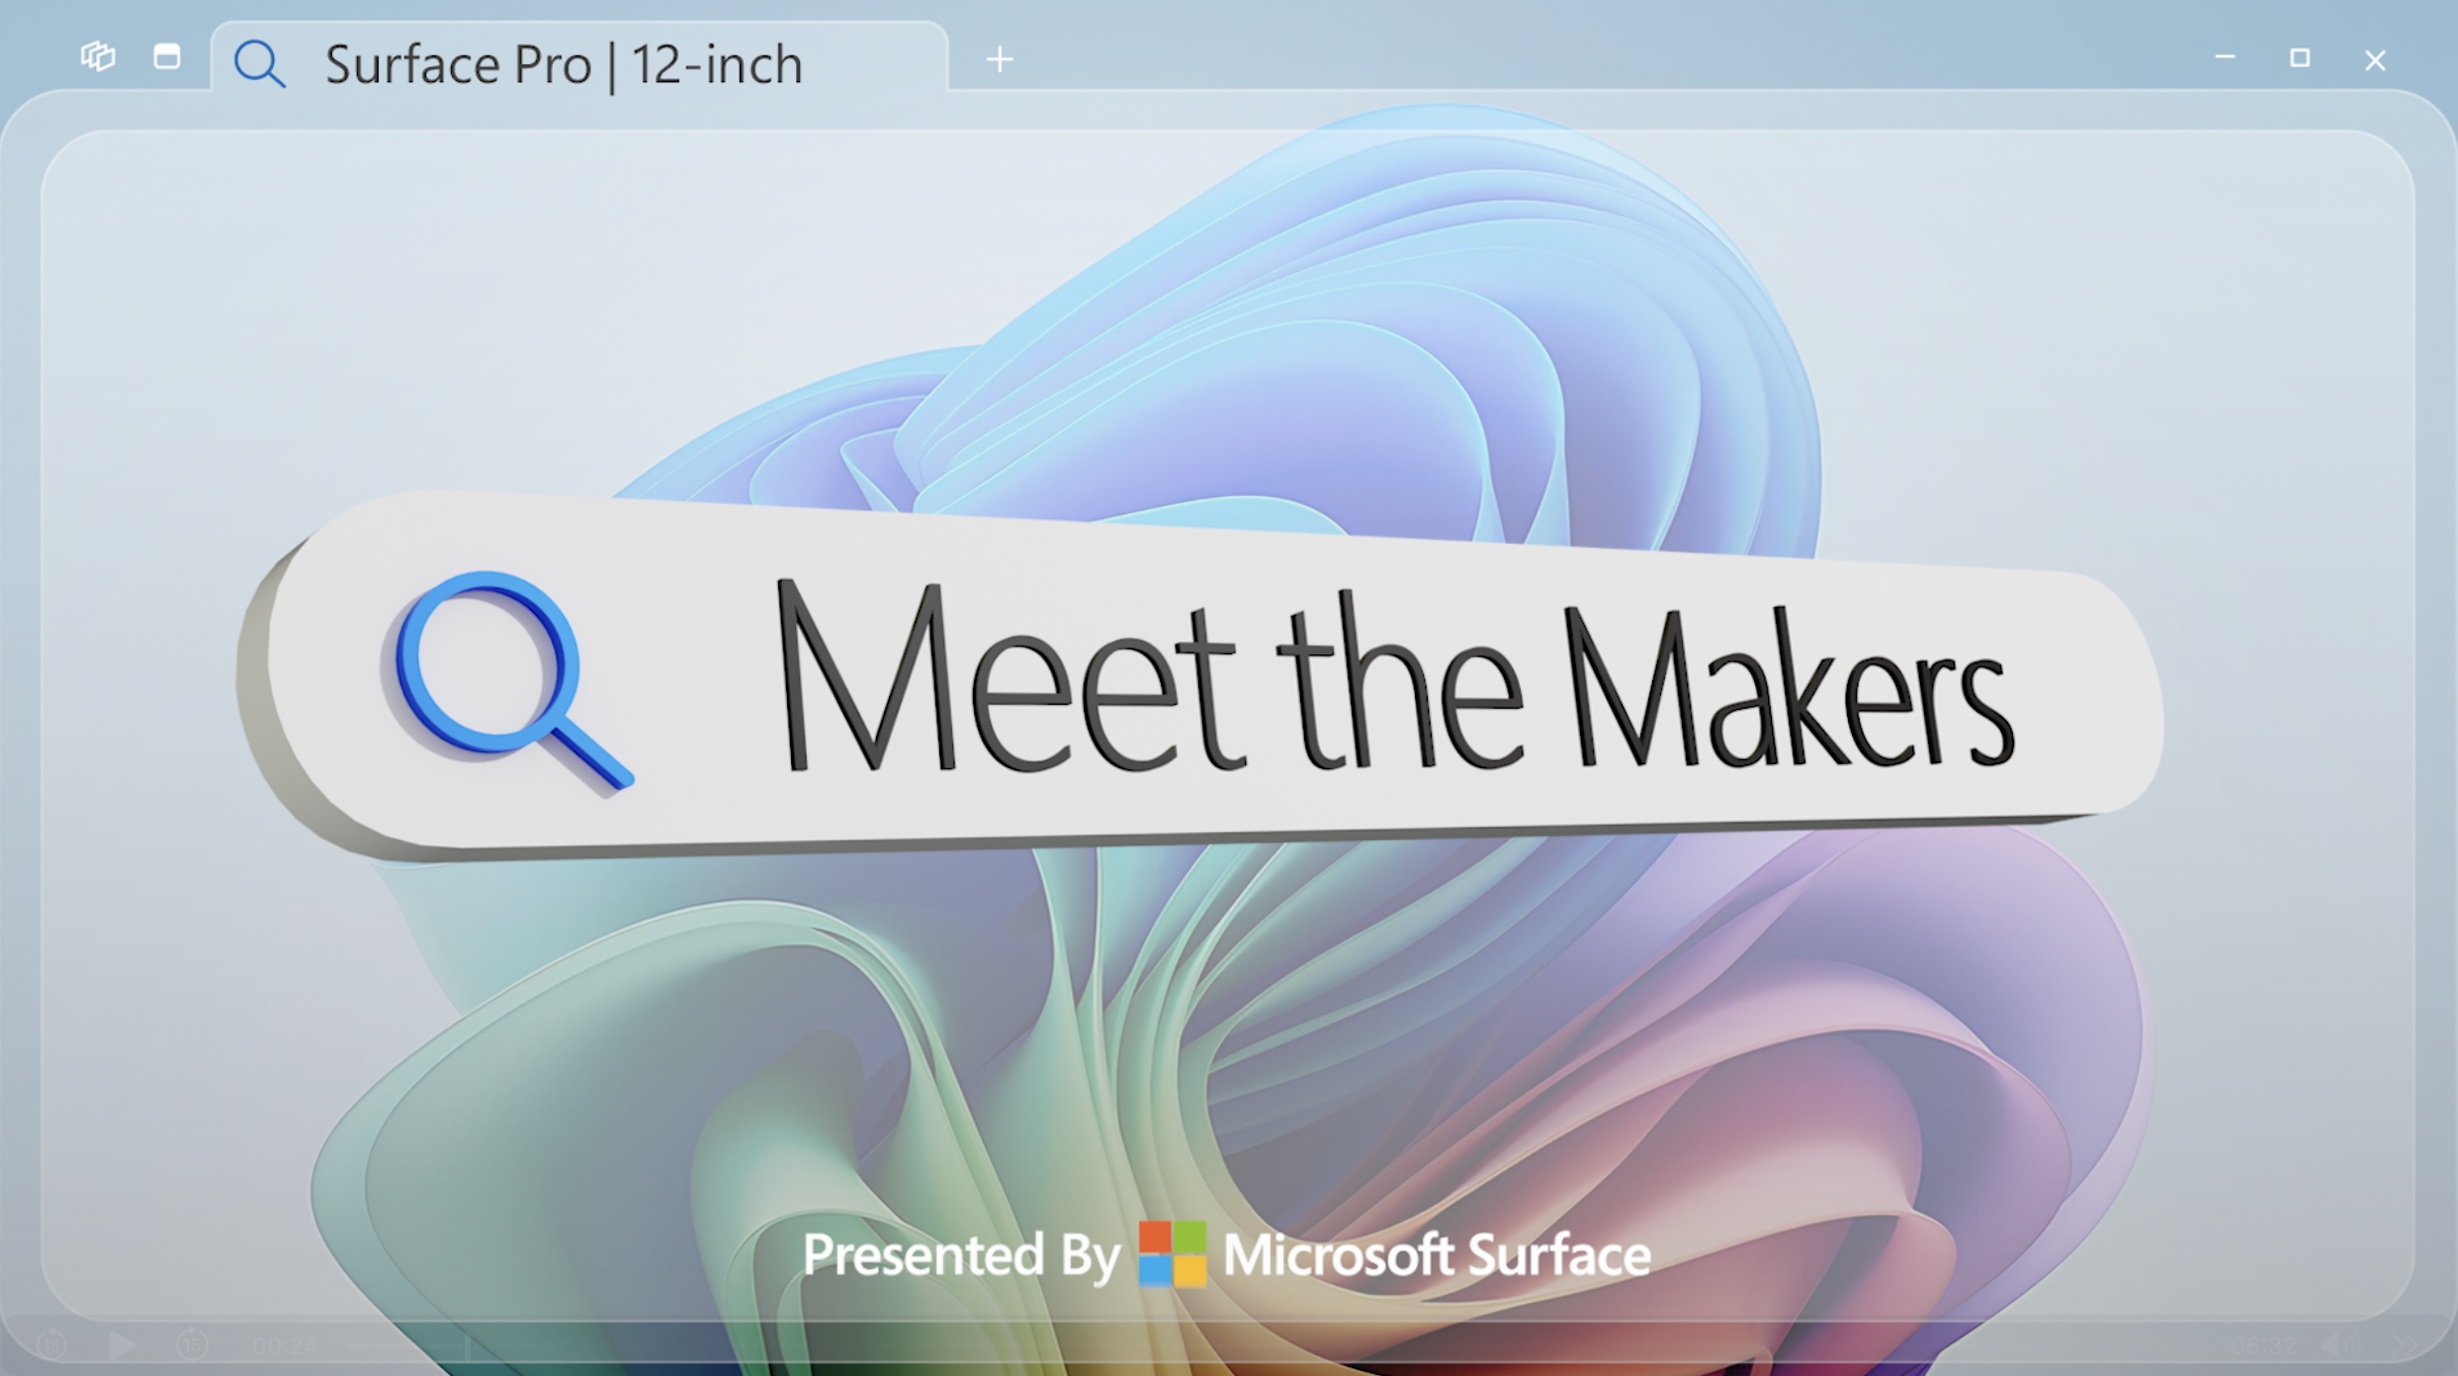Skip forward 15 seconds

coord(192,1344)
